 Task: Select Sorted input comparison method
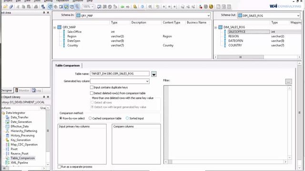[127, 118]
